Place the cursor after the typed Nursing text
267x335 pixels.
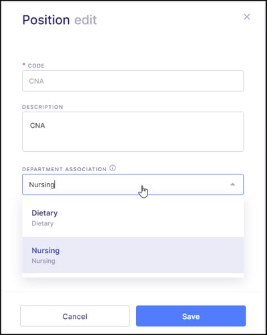(x=55, y=185)
